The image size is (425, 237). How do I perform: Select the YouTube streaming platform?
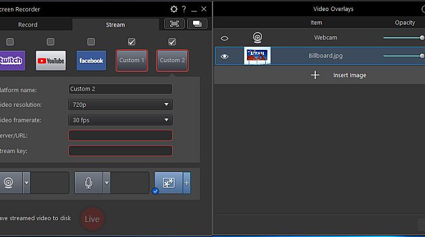click(51, 60)
